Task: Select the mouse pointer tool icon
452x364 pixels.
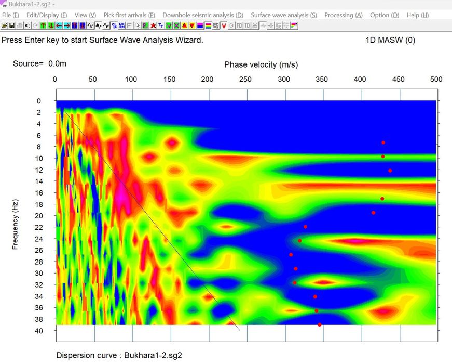Action: click(138, 25)
